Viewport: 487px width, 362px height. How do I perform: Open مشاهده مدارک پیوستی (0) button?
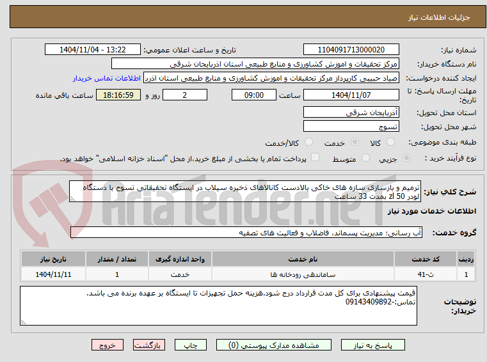click(274, 345)
